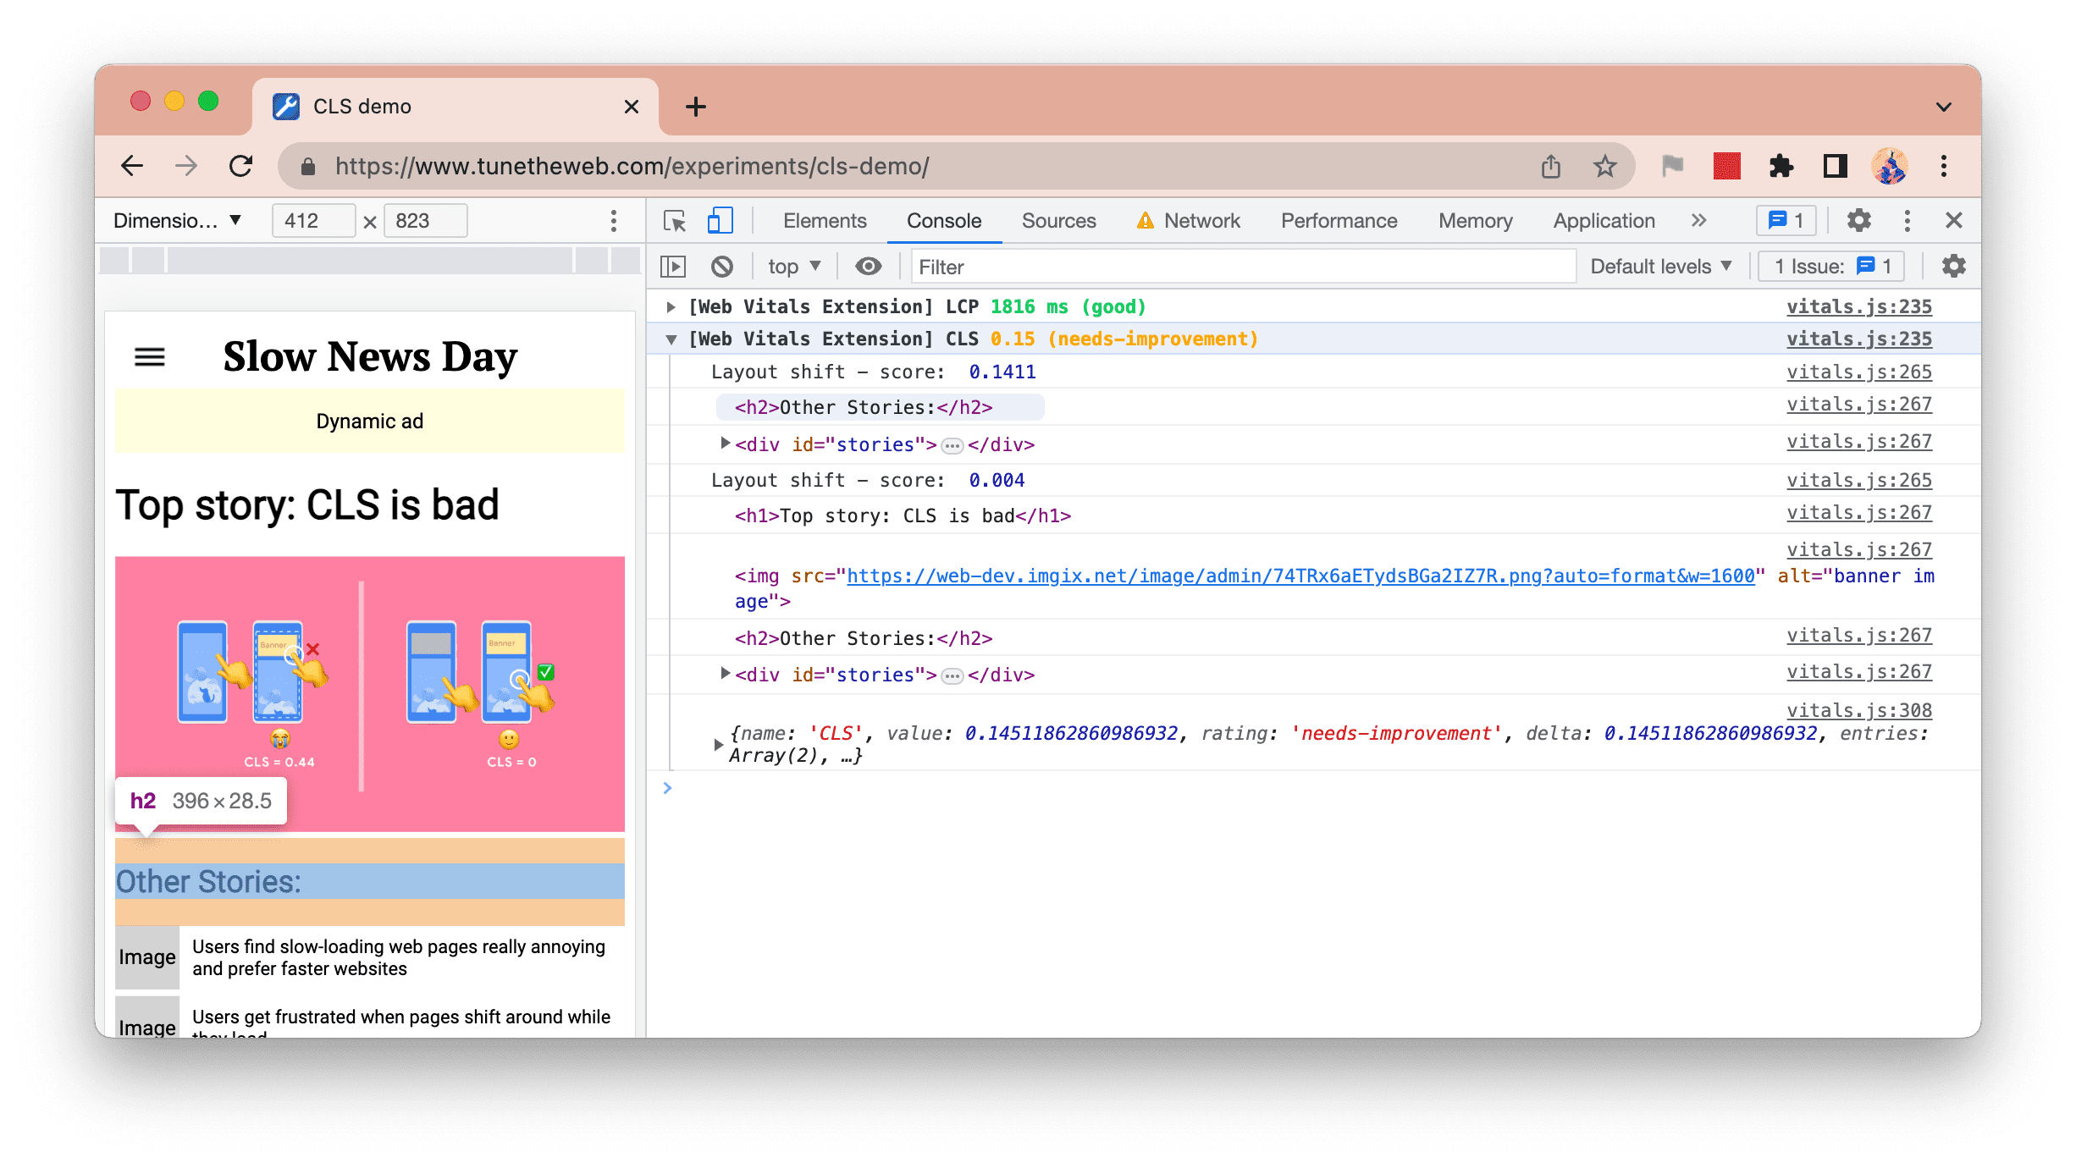The height and width of the screenshot is (1163, 2076).
Task: Toggle device toolbar emulation icon
Action: point(720,219)
